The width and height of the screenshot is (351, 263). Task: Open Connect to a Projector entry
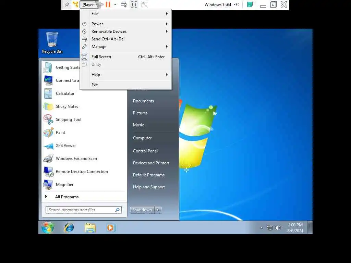coord(61,80)
